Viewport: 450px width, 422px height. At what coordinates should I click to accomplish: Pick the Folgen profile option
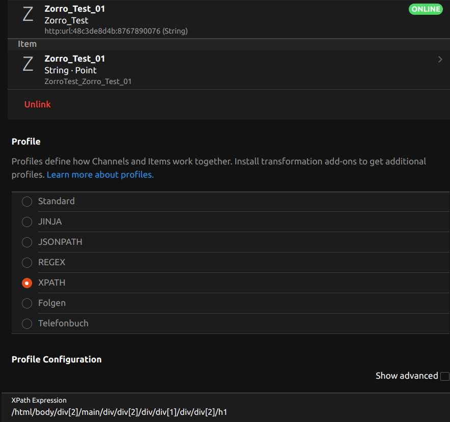[x=27, y=303]
